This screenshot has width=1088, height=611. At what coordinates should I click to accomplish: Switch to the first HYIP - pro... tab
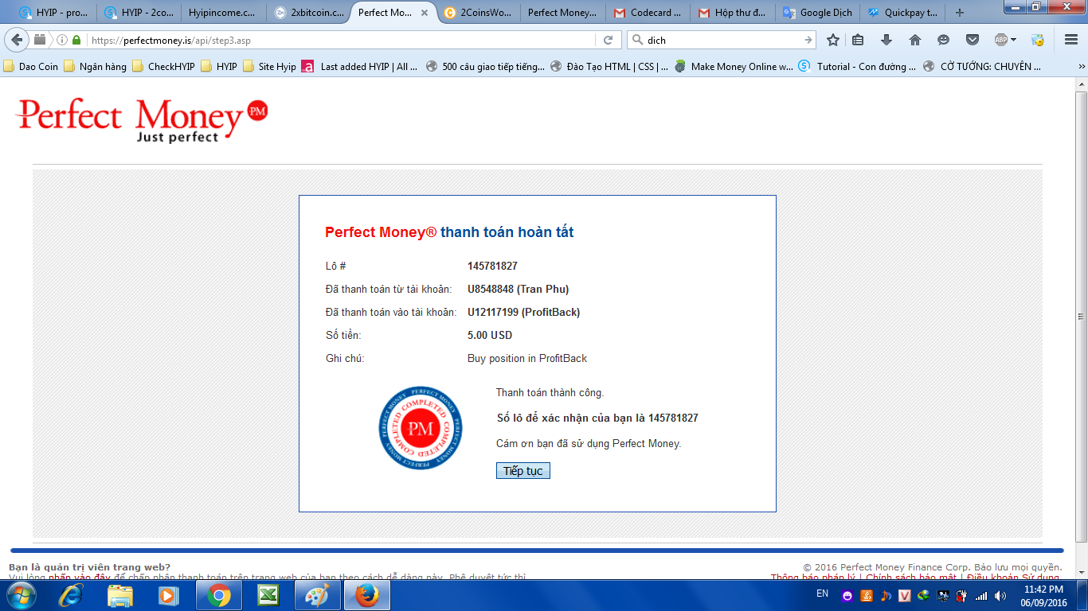[53, 13]
